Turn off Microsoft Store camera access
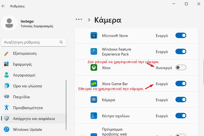 [x=181, y=35]
